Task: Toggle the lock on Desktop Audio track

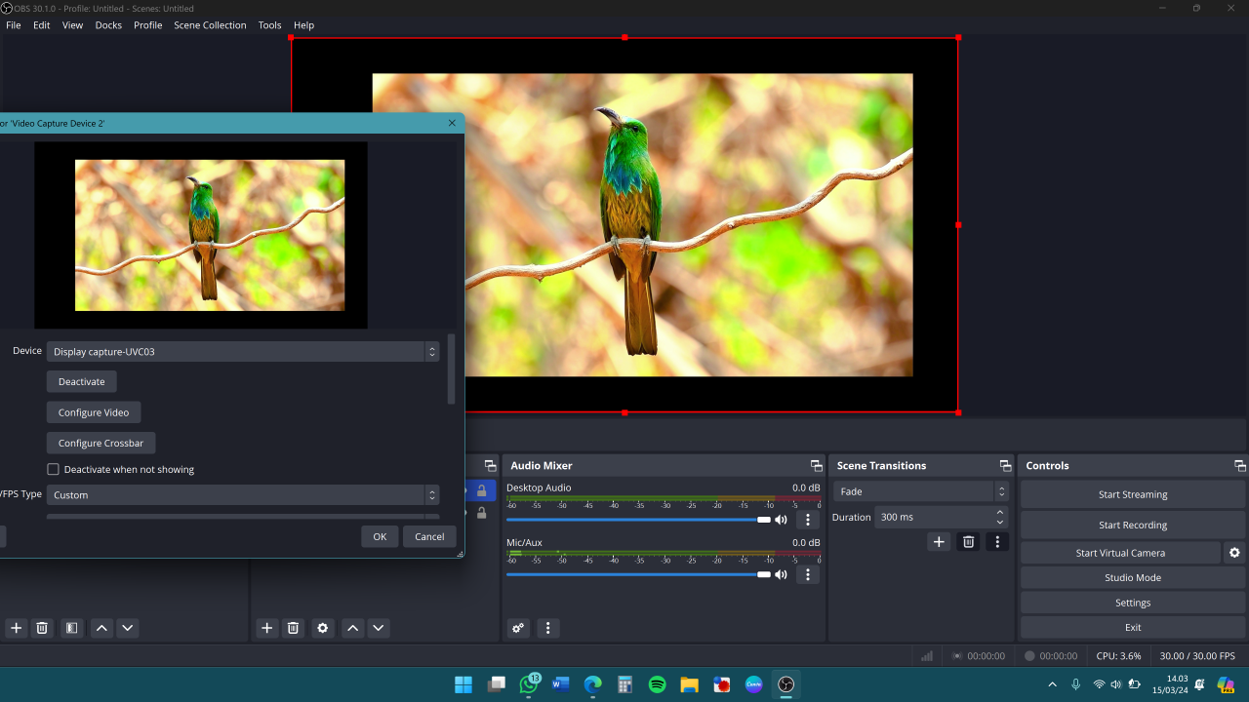Action: coord(480,489)
